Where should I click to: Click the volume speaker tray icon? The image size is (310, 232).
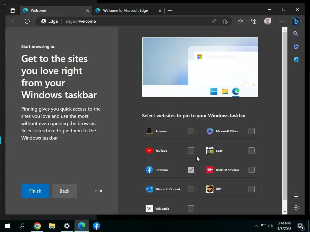(271, 226)
